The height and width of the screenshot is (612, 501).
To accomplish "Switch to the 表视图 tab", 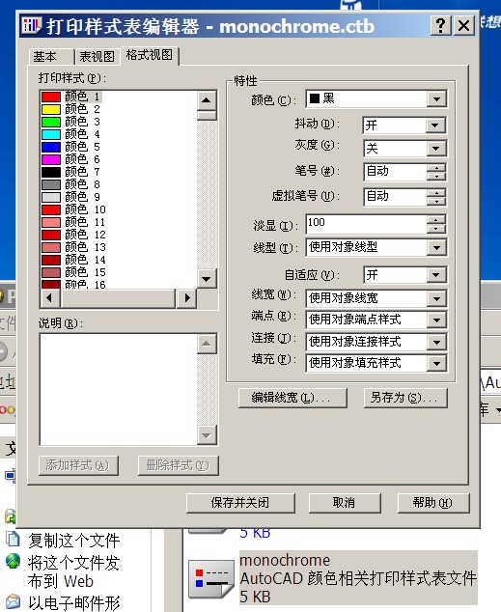I will pos(97,57).
